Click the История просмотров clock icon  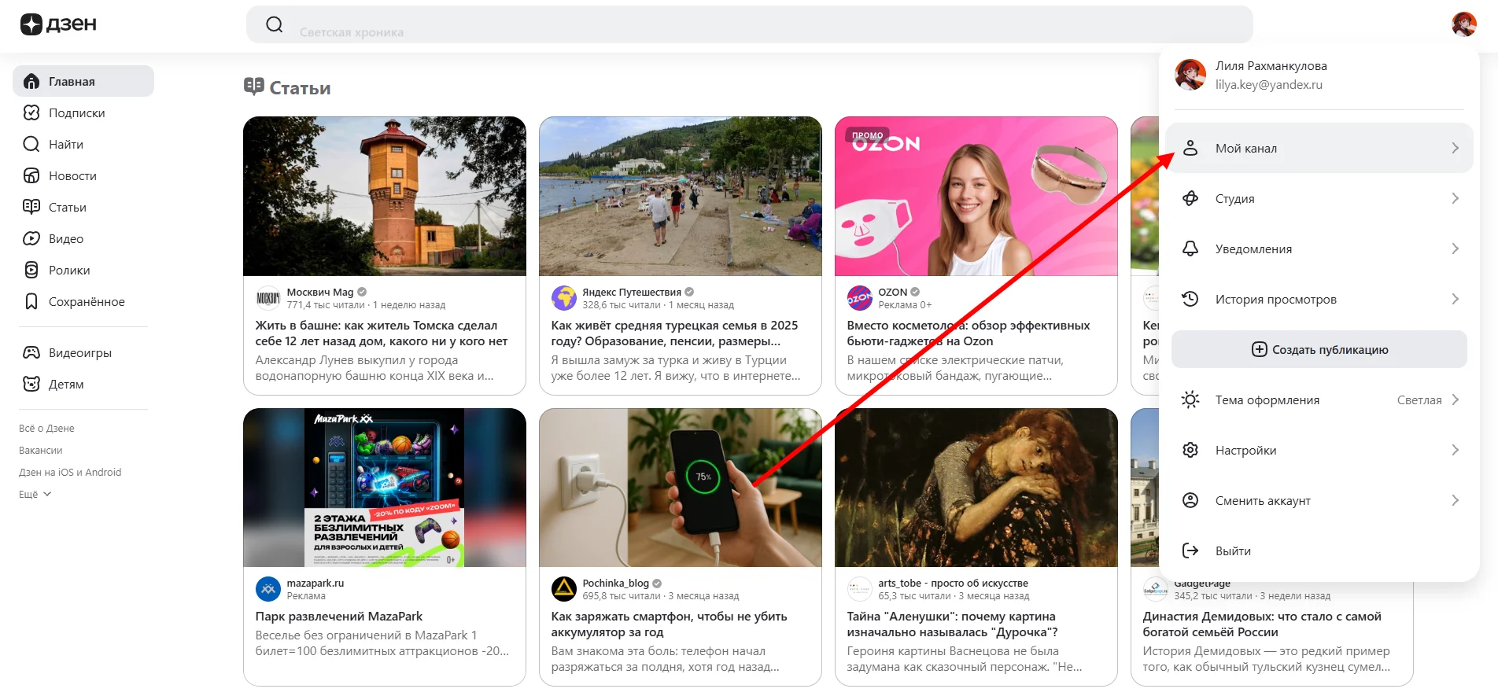click(1190, 299)
